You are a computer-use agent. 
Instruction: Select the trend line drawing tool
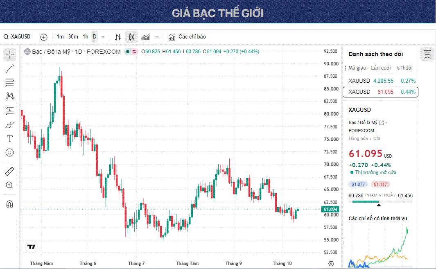[10, 69]
